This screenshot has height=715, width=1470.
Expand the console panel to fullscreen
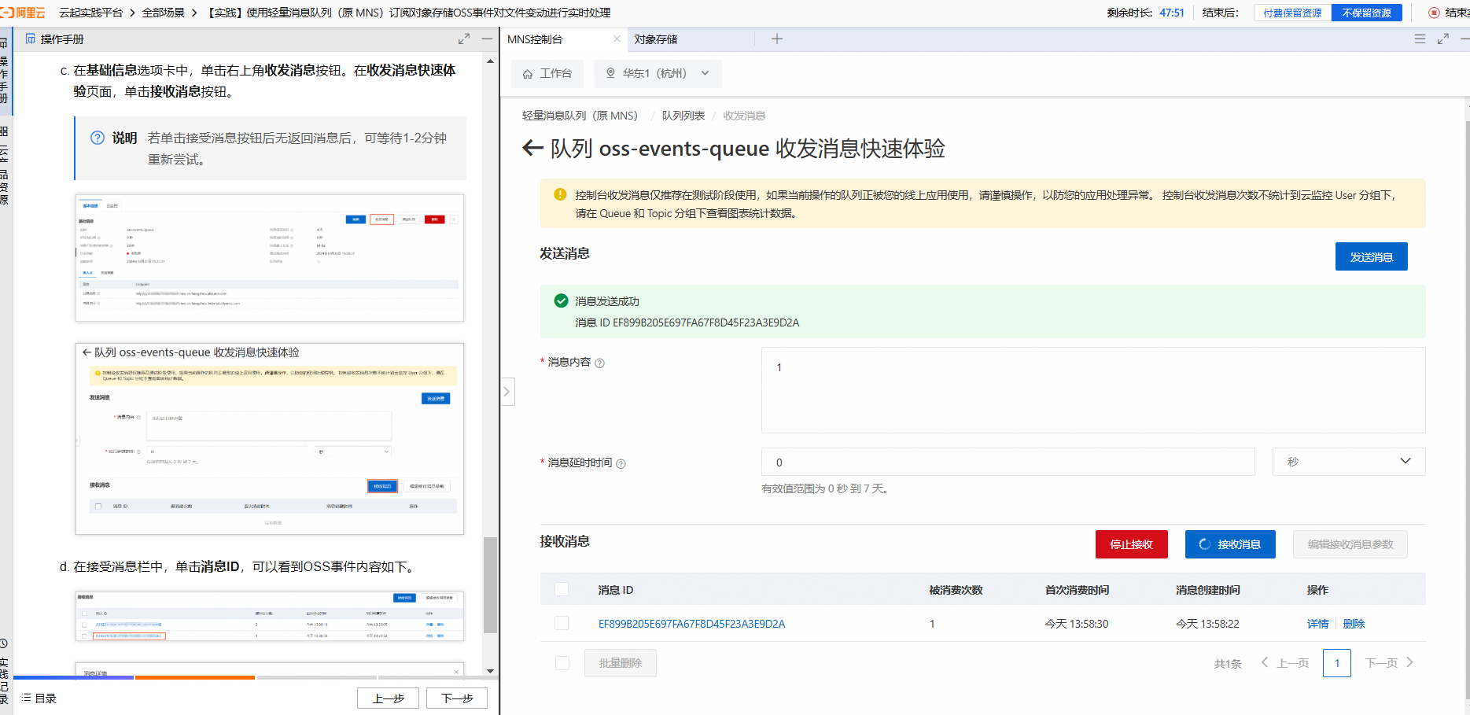(x=1443, y=39)
